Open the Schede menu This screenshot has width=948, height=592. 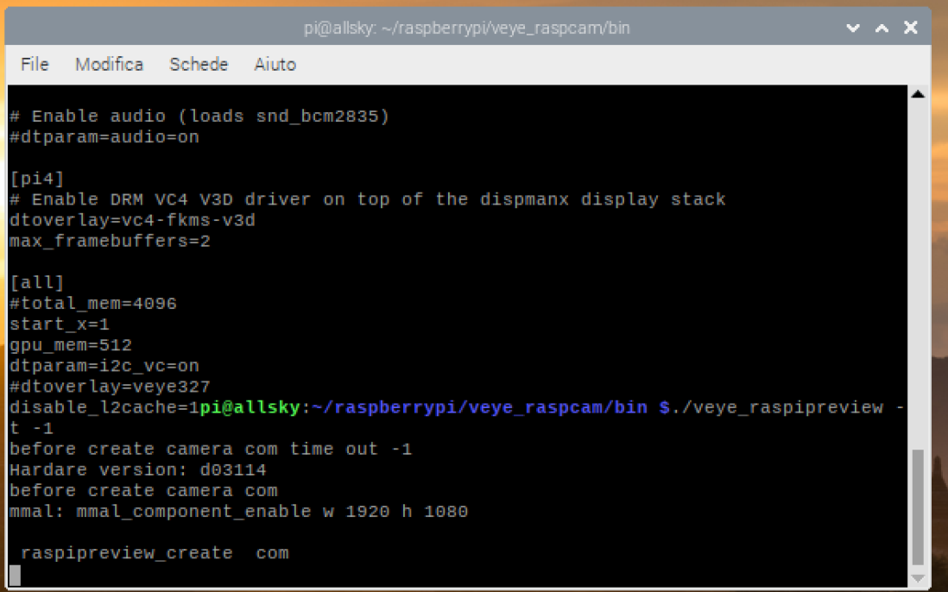tap(199, 65)
